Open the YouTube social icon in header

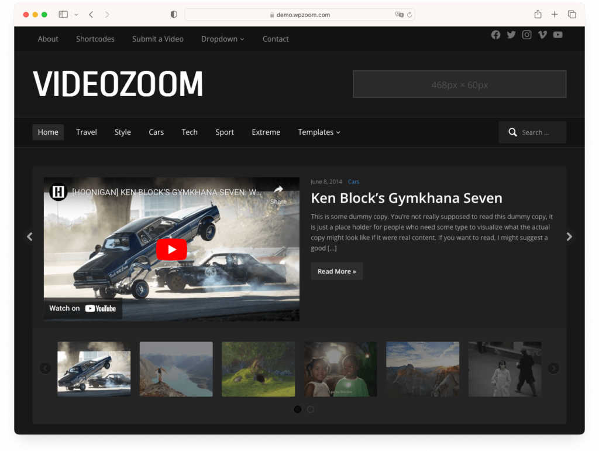click(557, 35)
